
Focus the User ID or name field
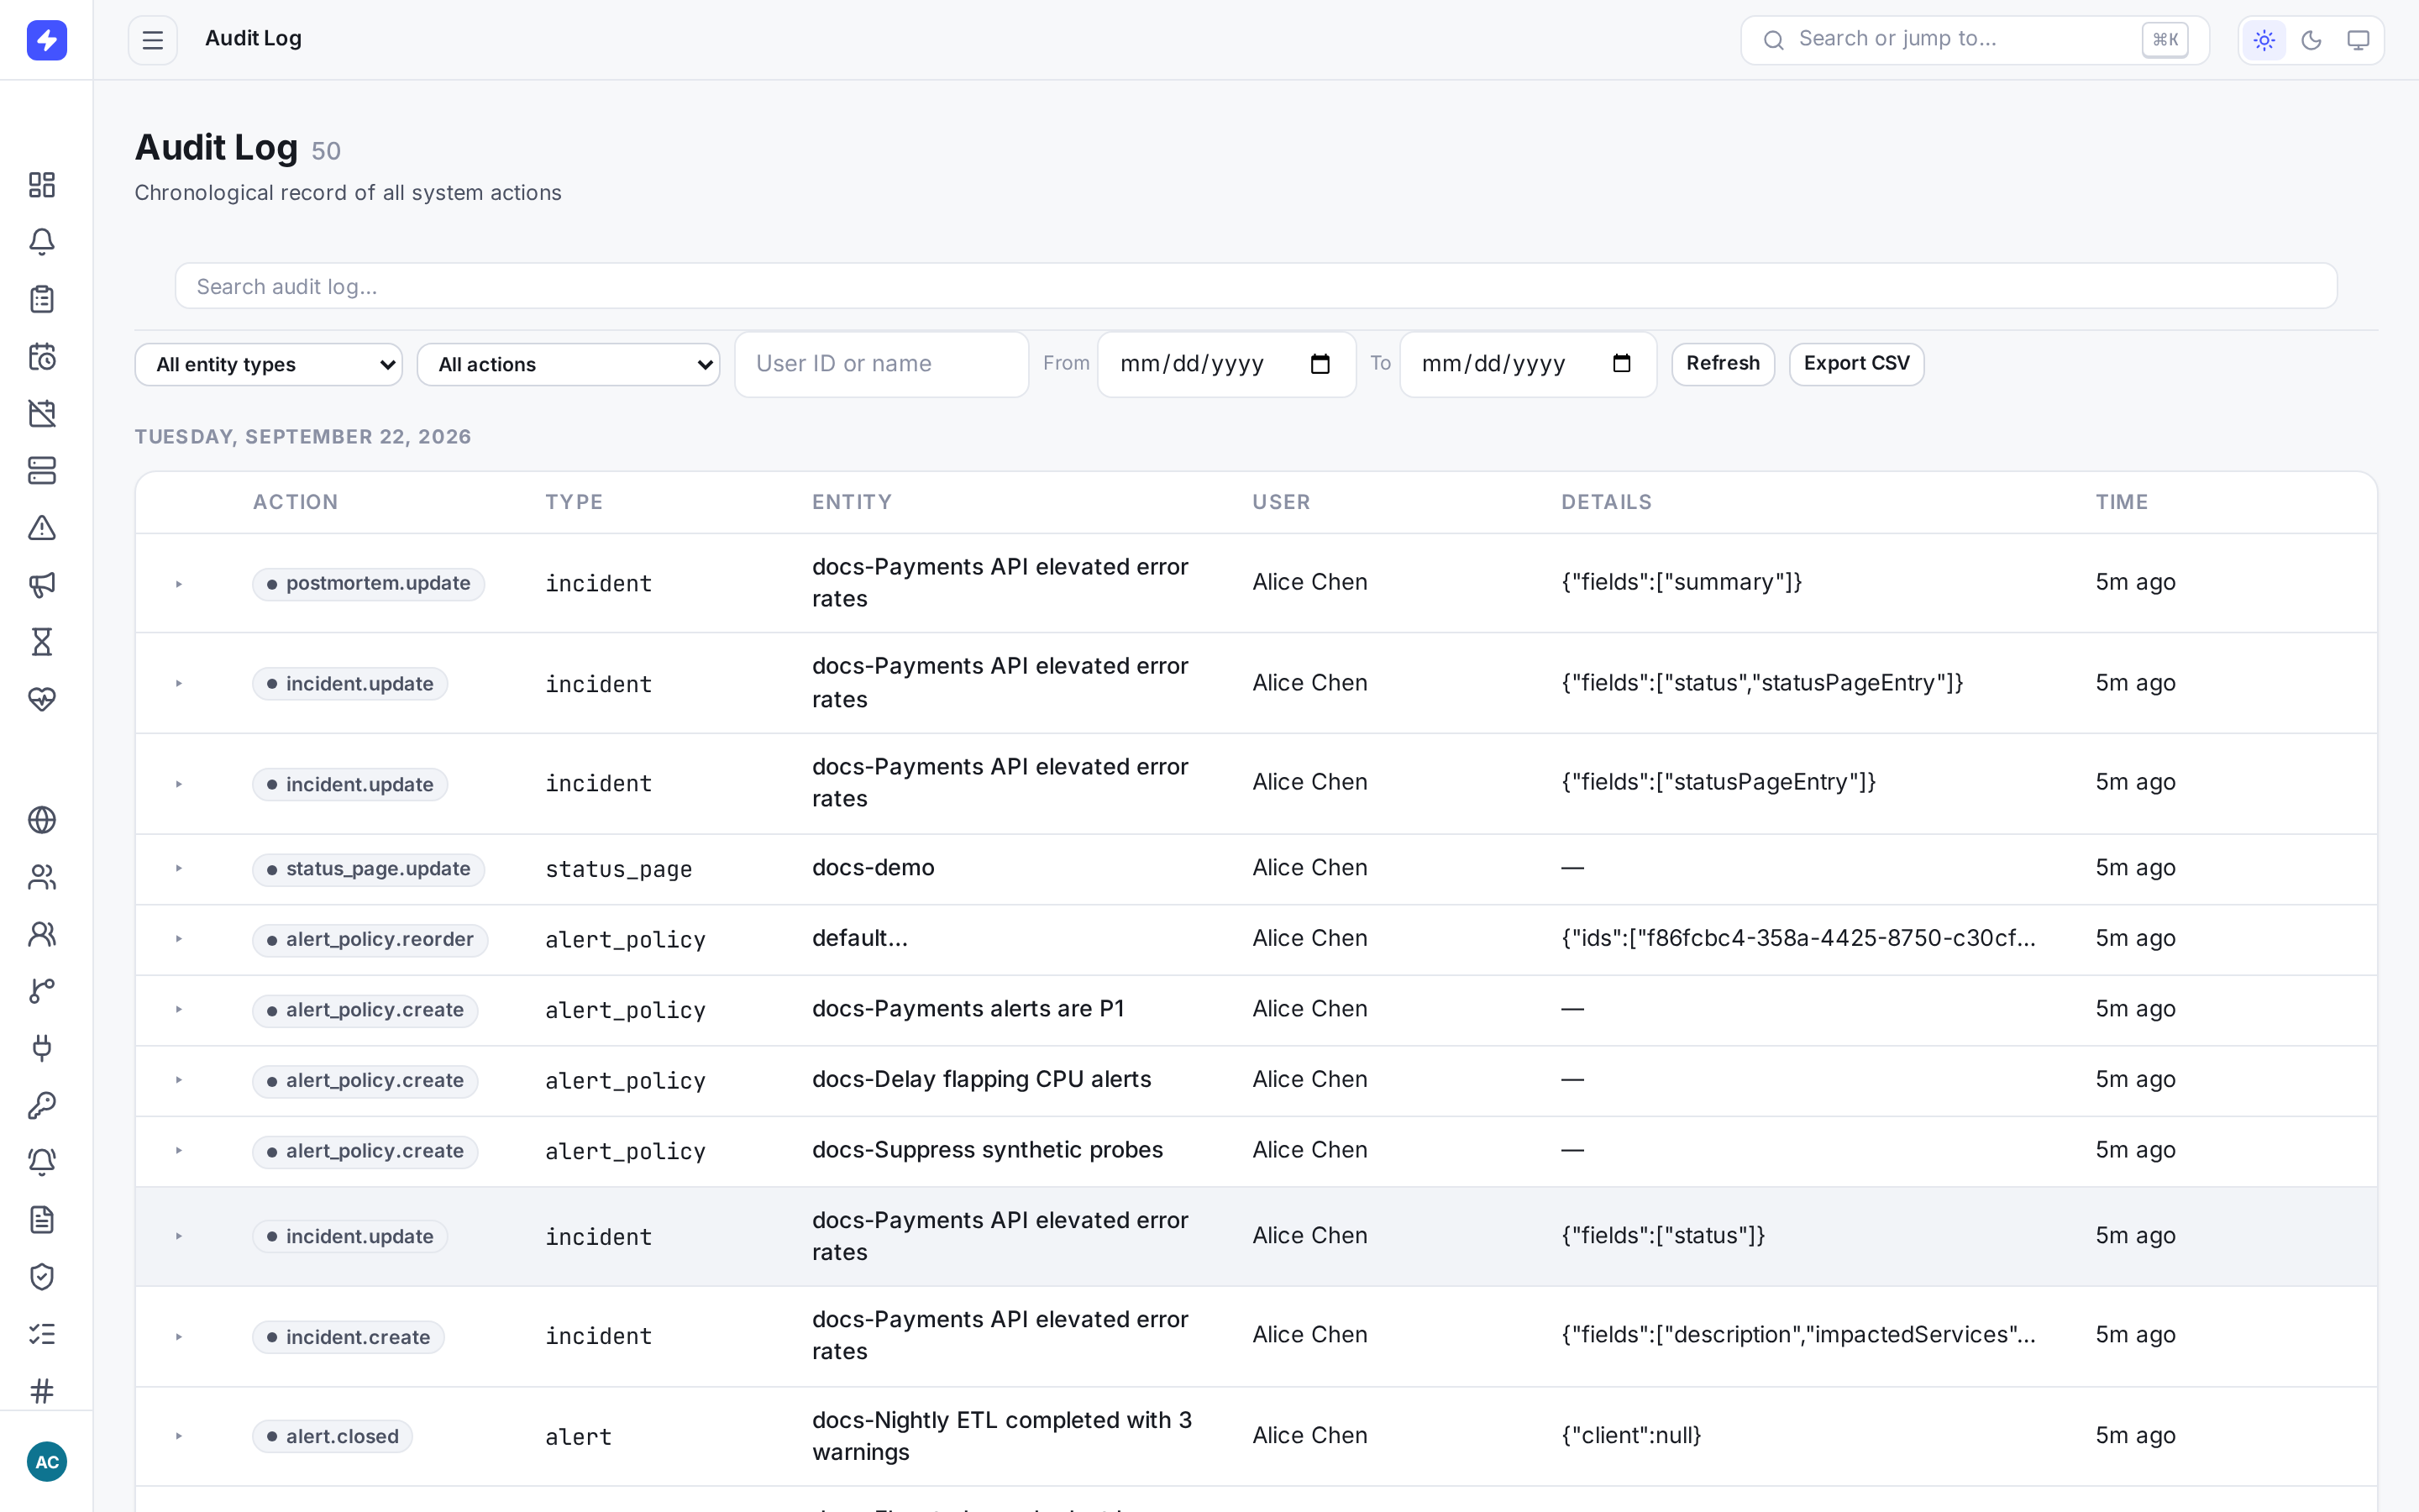(880, 364)
